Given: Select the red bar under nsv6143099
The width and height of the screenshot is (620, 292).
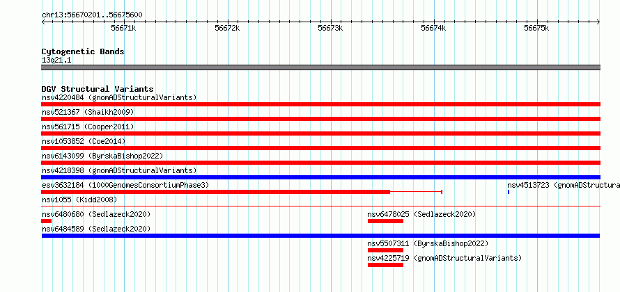Looking at the screenshot, I should pyautogui.click(x=320, y=163).
